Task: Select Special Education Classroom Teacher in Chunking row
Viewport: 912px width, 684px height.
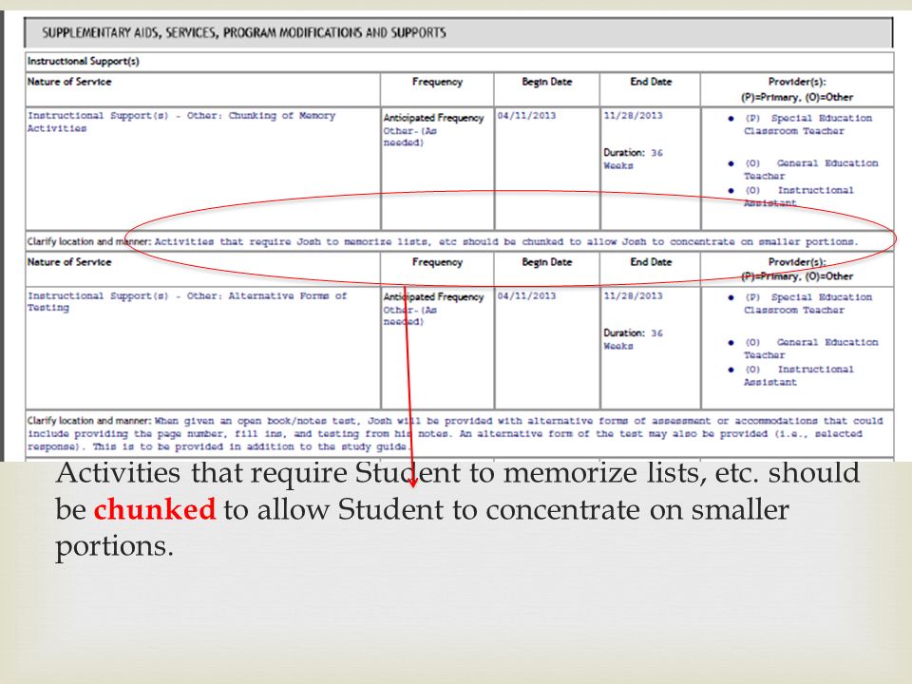Action: (807, 124)
